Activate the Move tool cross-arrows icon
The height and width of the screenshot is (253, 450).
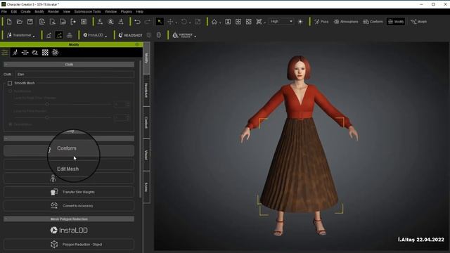(170, 22)
